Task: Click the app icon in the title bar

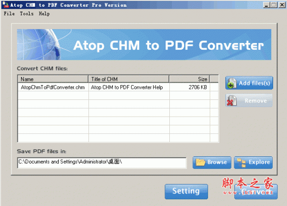Action: [x=6, y=5]
